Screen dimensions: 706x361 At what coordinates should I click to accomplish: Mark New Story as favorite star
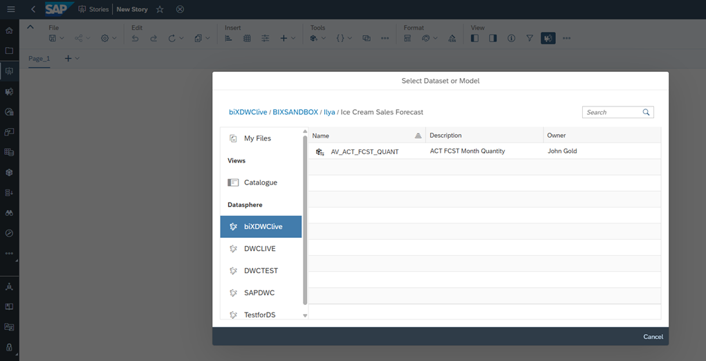[x=160, y=9]
